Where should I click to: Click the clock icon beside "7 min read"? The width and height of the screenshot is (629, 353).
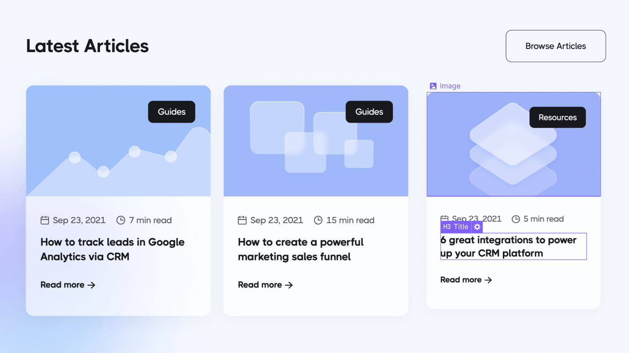(121, 220)
